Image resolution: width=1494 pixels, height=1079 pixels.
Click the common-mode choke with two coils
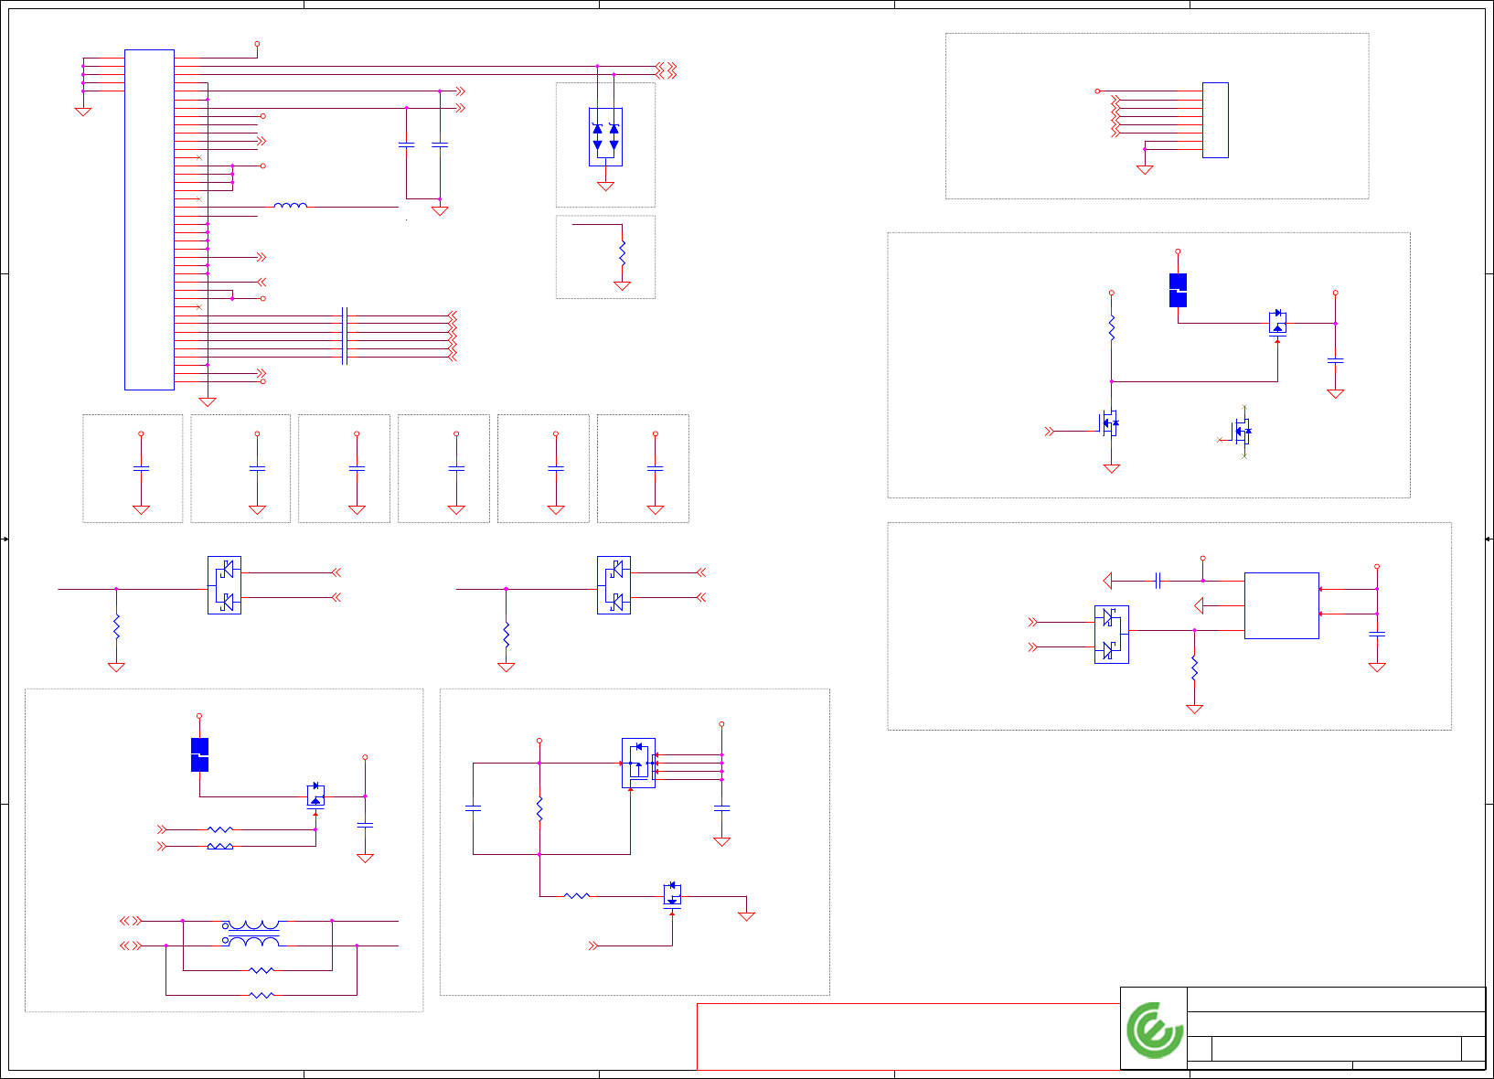[252, 934]
